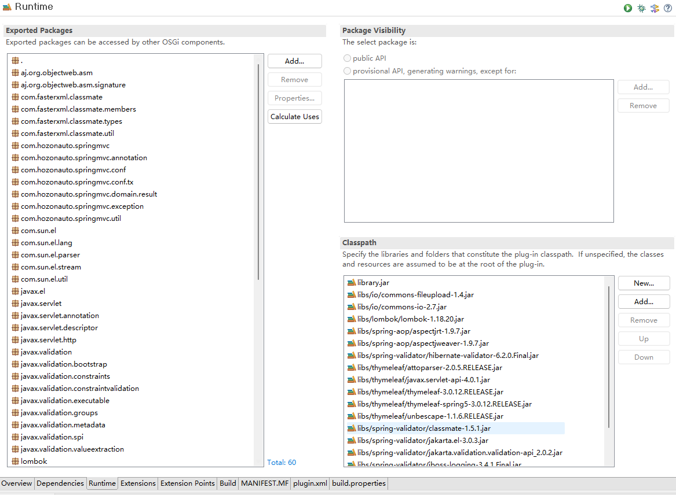This screenshot has height=495, width=676.
Task: Run the plug-in with the green play icon
Action: tap(628, 8)
